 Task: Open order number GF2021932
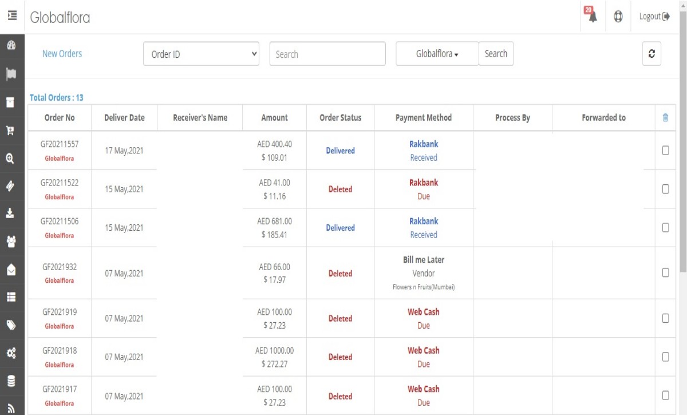tap(60, 267)
